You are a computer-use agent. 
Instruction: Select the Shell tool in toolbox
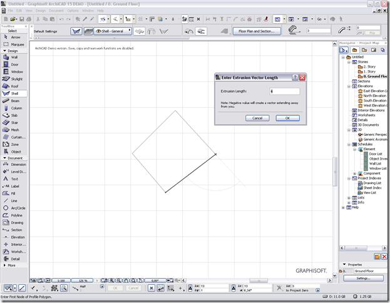(14, 93)
